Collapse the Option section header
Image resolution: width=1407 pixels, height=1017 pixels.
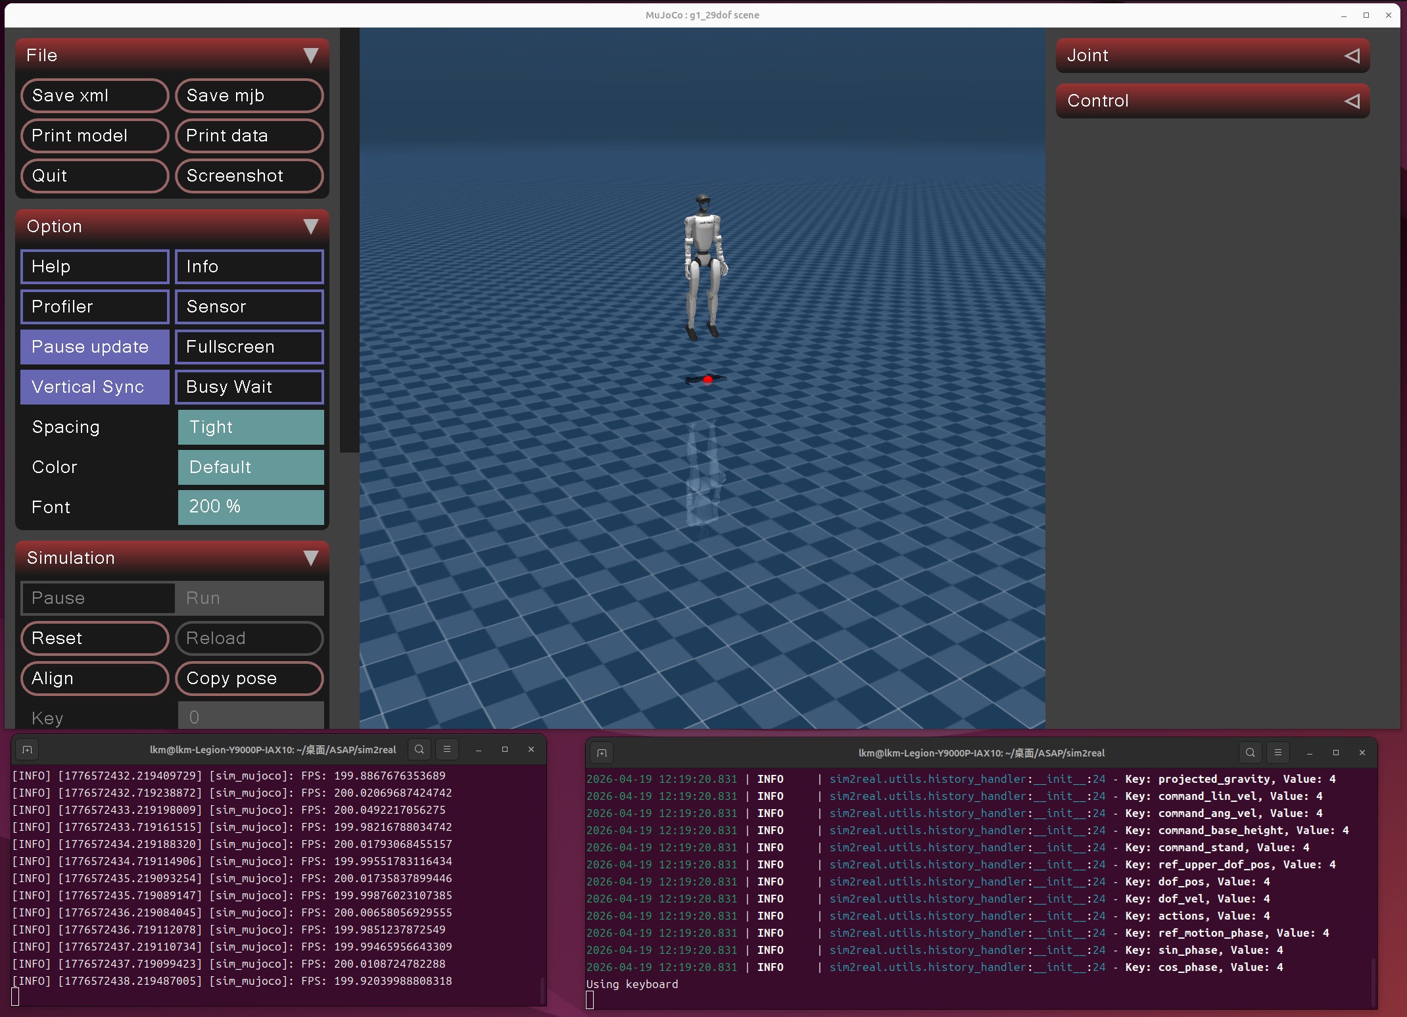point(172,226)
